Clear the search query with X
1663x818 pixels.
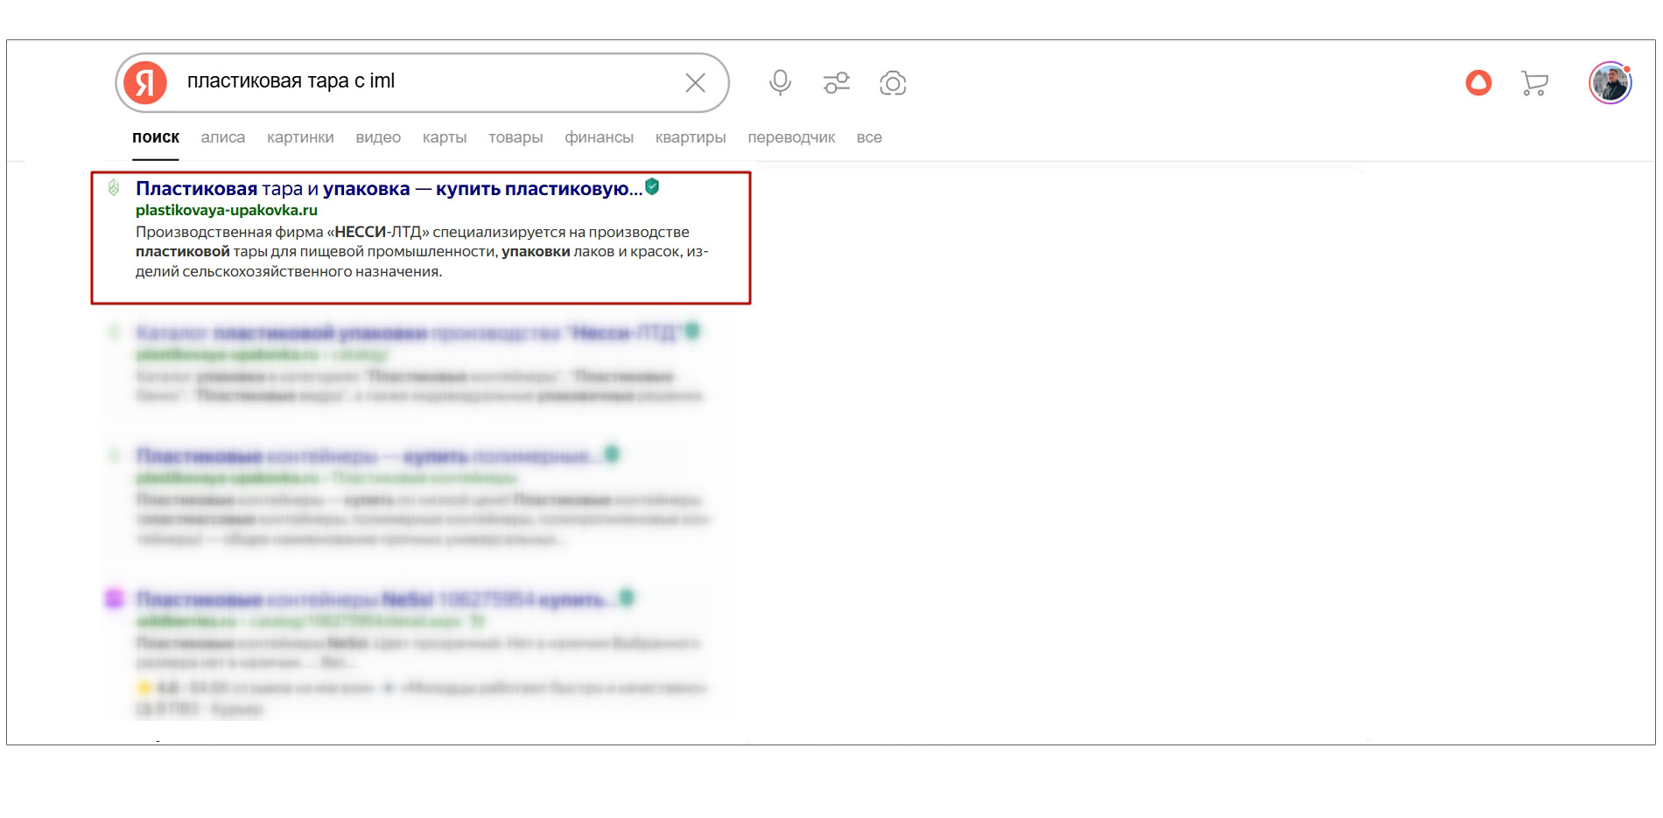click(x=695, y=83)
